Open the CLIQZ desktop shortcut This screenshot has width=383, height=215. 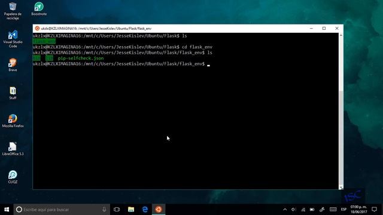pos(13,177)
